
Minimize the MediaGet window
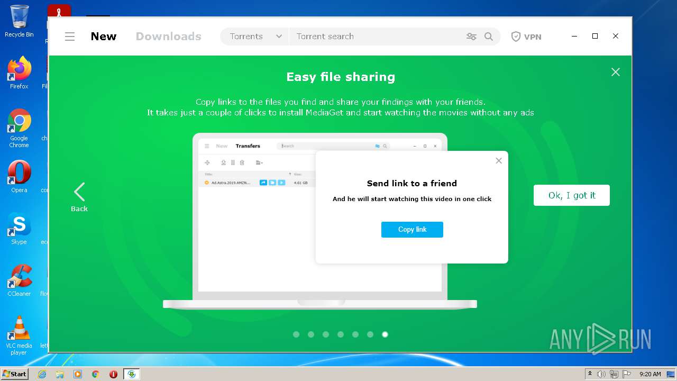click(575, 37)
